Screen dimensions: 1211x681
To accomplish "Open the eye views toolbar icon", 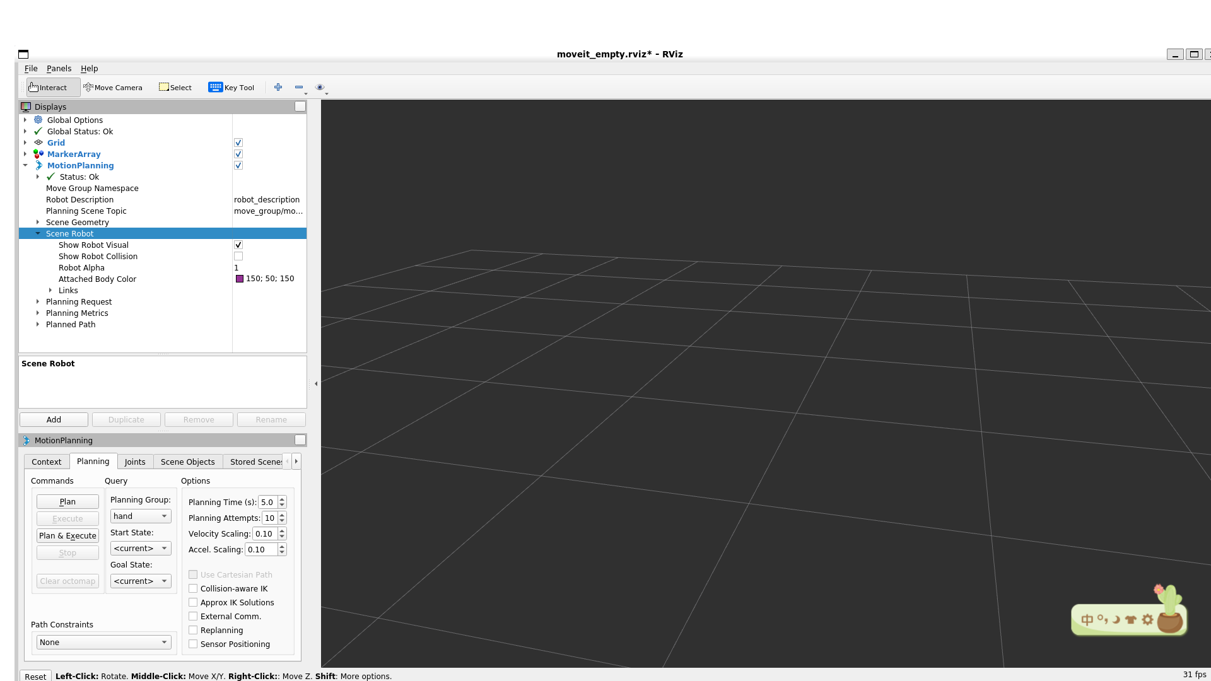I will click(320, 87).
